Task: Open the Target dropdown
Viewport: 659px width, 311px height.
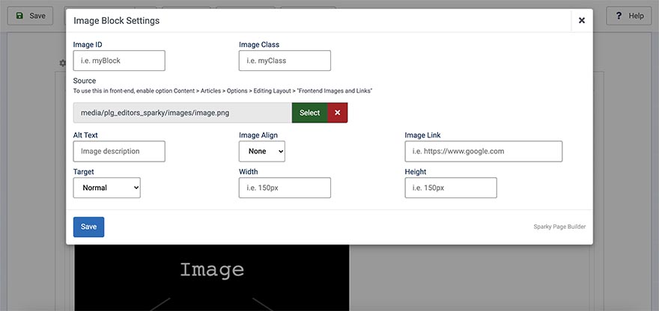Action: [107, 188]
